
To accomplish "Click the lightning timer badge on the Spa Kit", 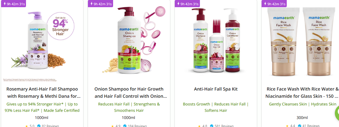I will pos(187,4).
